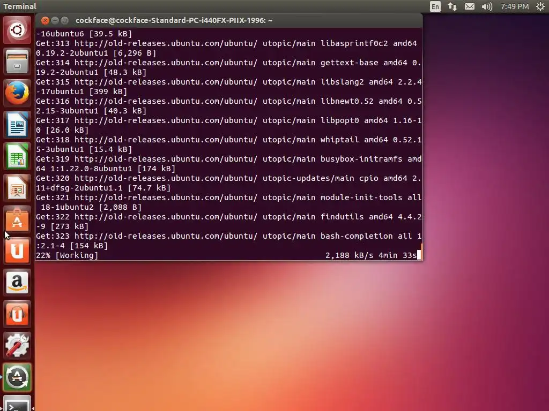The height and width of the screenshot is (411, 549).
Task: Minimize the terminal window
Action: pos(55,21)
